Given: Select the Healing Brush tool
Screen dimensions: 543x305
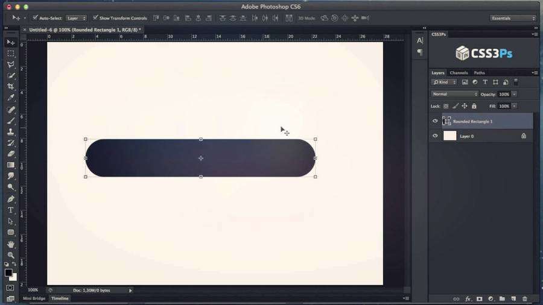Looking at the screenshot, I should pos(11,110).
